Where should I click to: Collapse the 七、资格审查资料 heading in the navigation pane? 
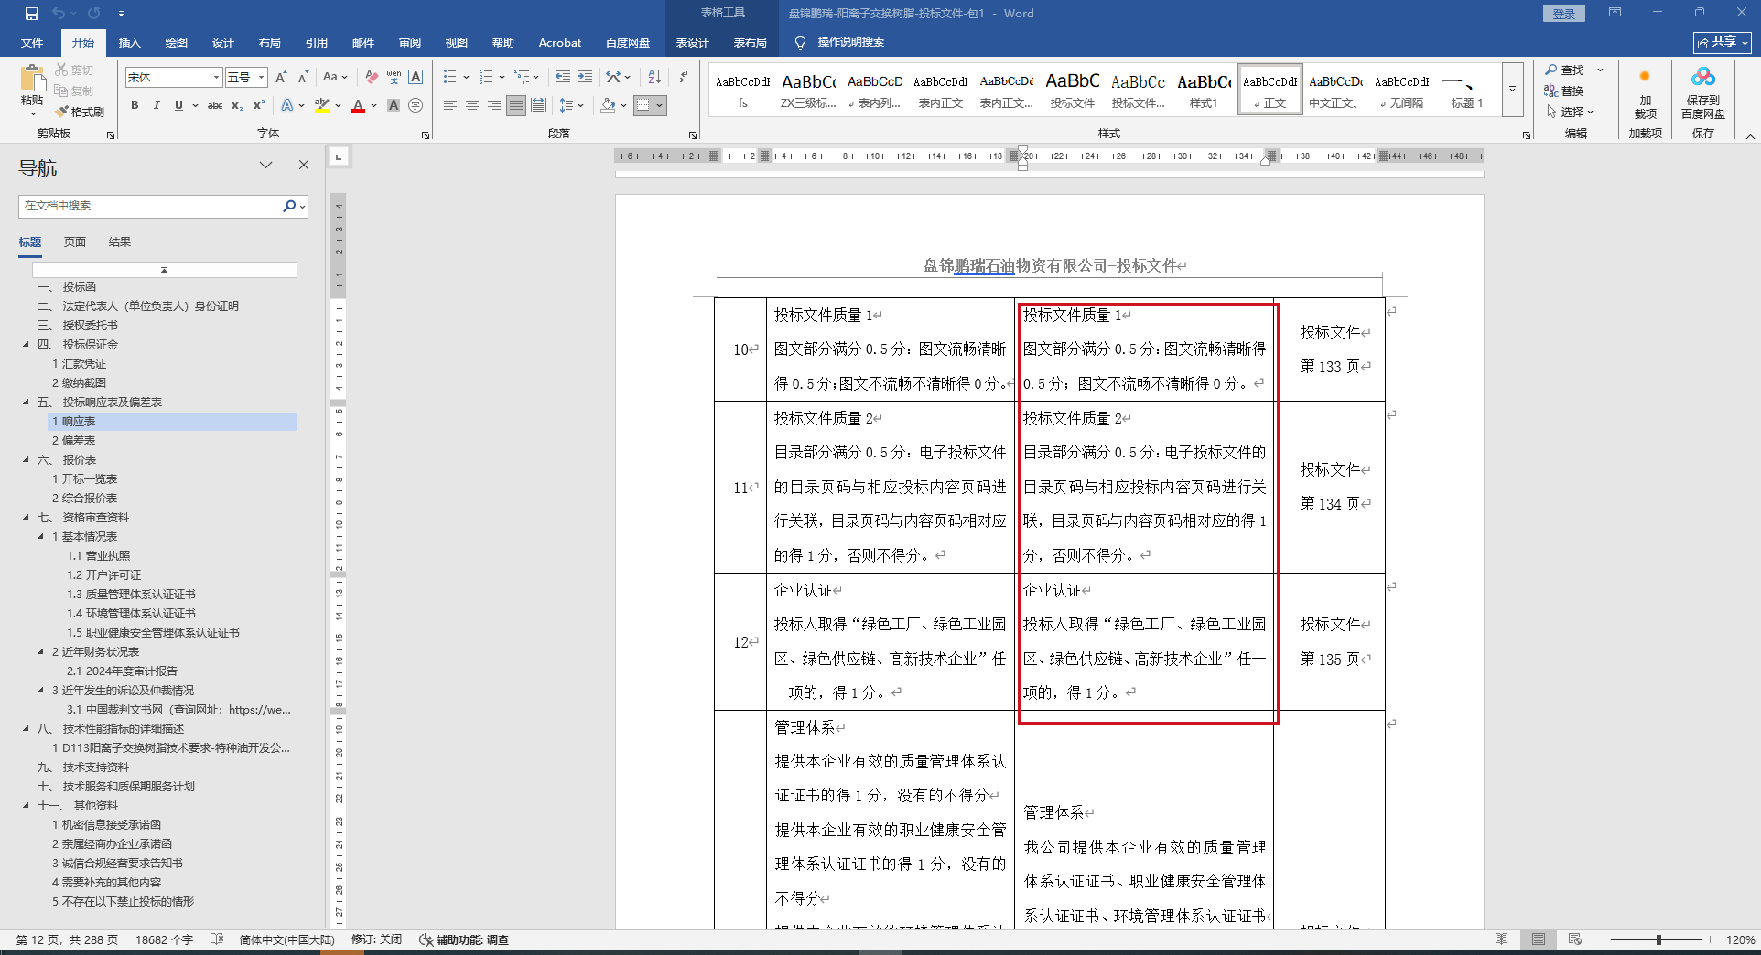[26, 518]
